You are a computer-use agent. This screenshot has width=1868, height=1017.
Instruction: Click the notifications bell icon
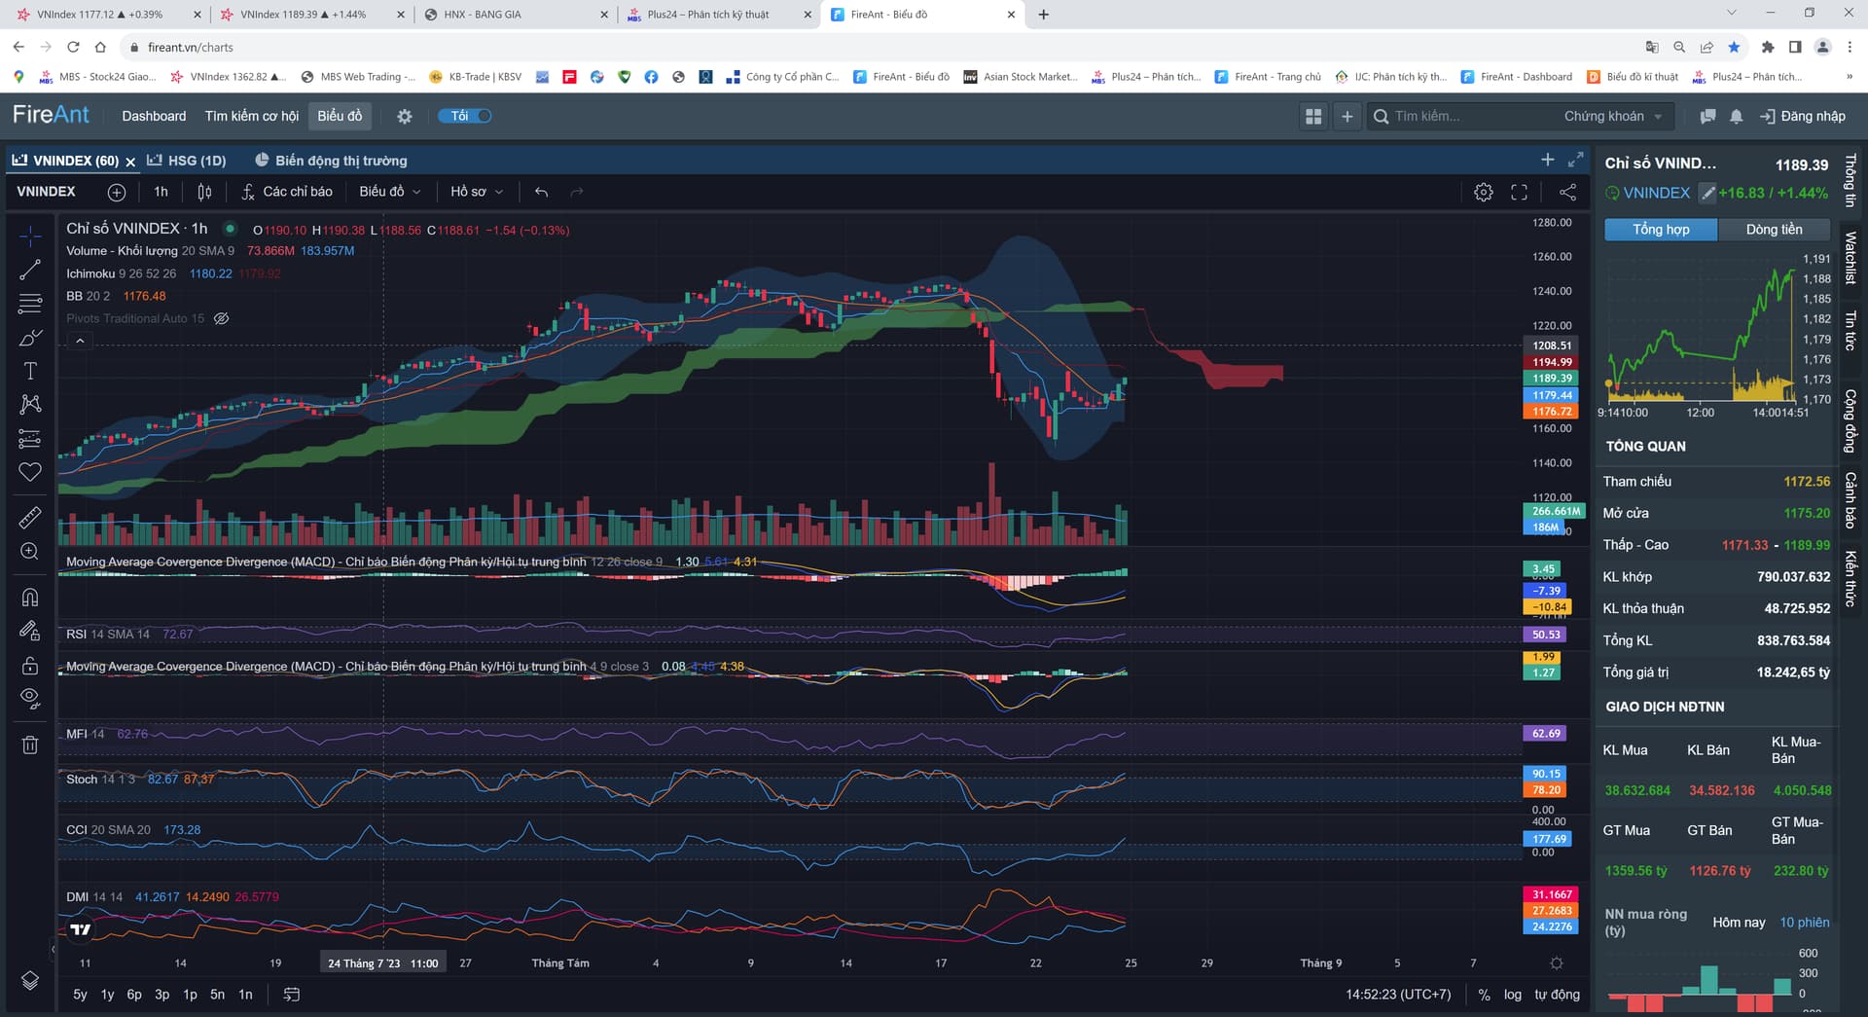click(x=1736, y=117)
